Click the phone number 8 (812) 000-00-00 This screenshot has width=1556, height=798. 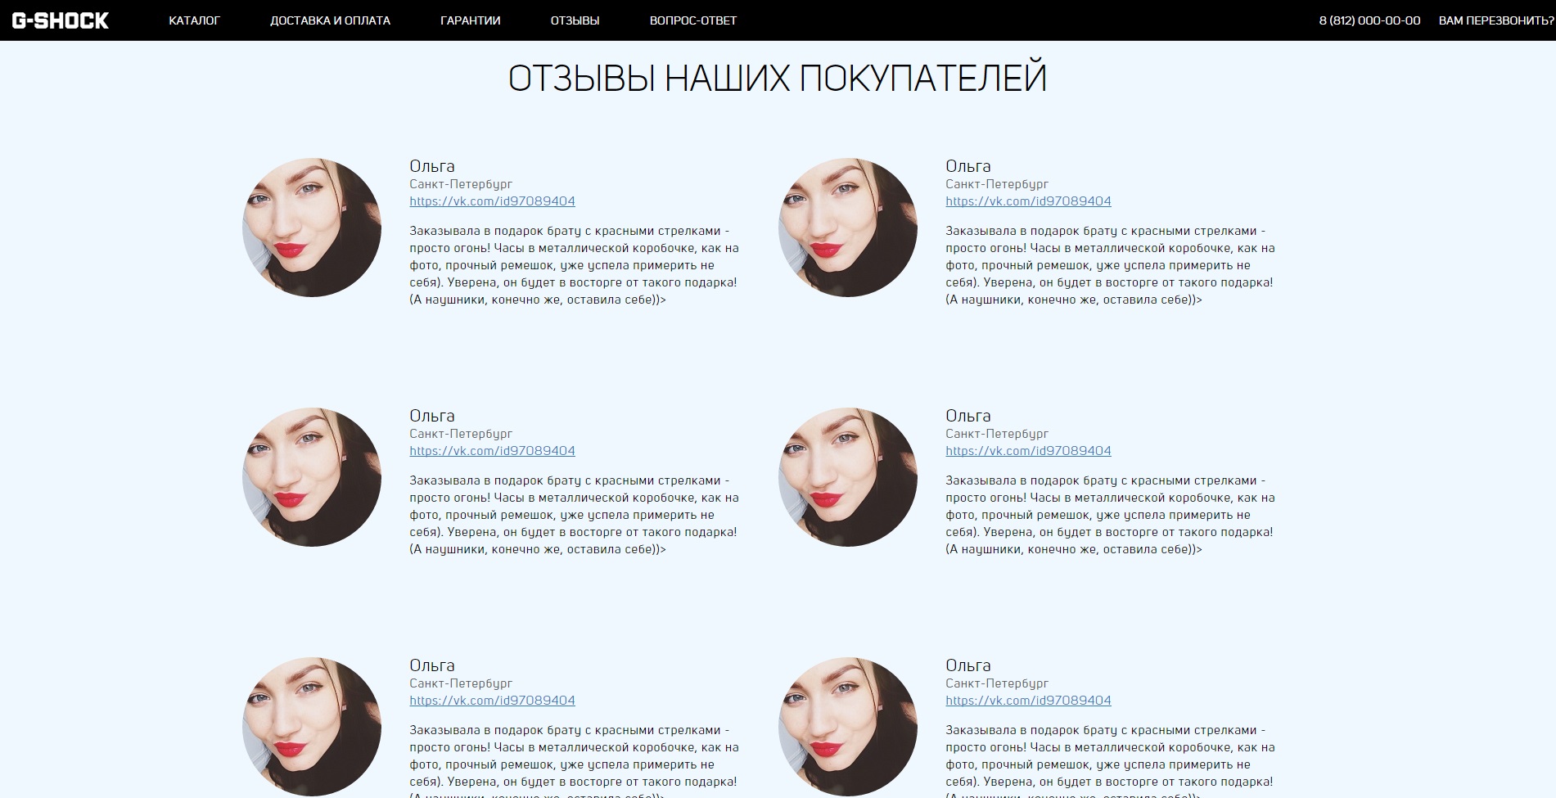[x=1369, y=20]
